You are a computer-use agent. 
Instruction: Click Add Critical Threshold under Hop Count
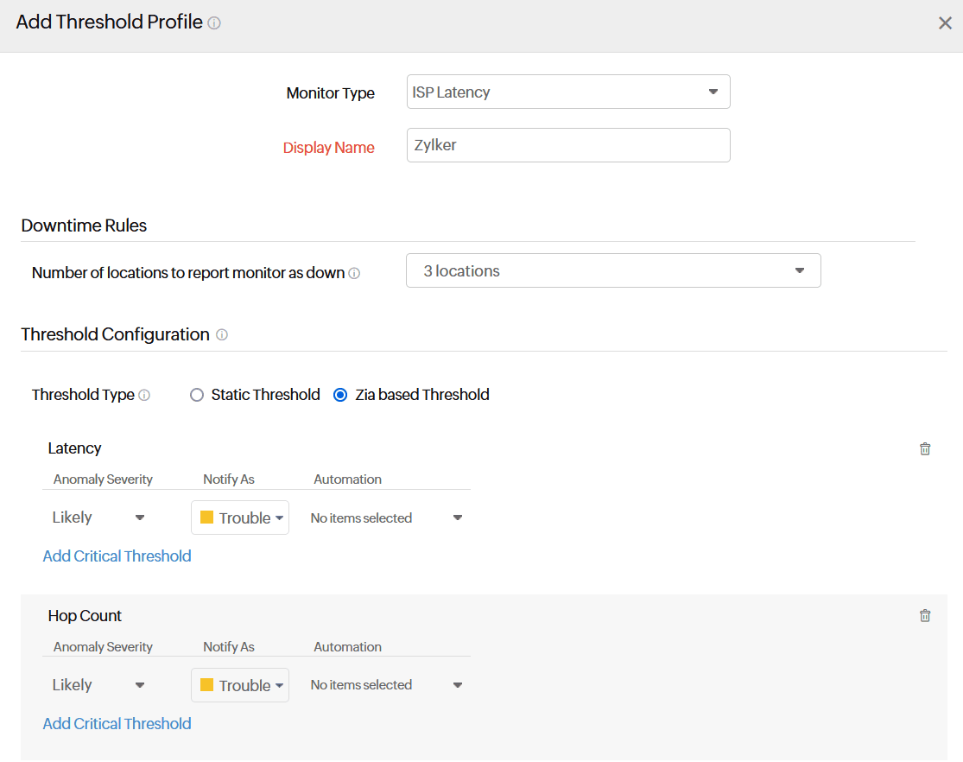(117, 724)
